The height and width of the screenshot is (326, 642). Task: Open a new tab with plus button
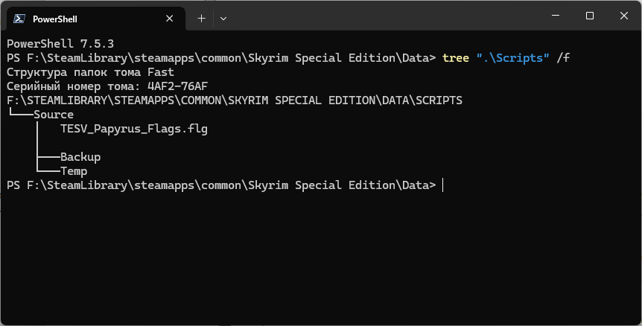pos(201,19)
